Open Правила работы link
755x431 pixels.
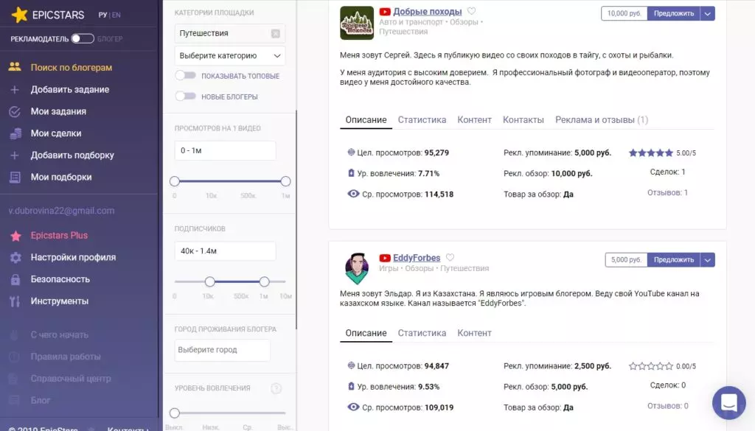pos(66,357)
